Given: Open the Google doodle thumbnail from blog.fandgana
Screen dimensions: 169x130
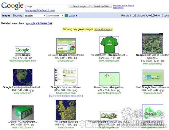Looking at the screenshot, I should coord(109,116).
